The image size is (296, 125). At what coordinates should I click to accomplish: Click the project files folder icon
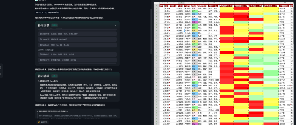[39, 122]
